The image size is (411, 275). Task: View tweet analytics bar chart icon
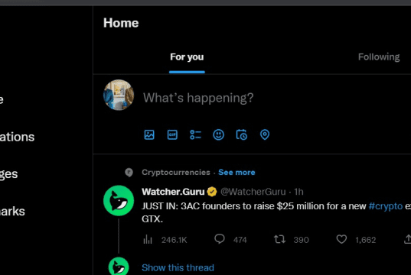[x=148, y=239]
